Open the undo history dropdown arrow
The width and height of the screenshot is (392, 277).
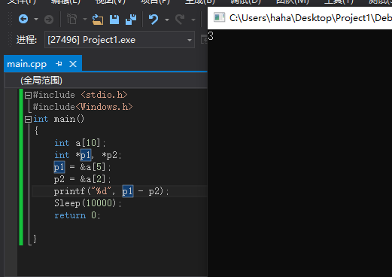click(167, 20)
